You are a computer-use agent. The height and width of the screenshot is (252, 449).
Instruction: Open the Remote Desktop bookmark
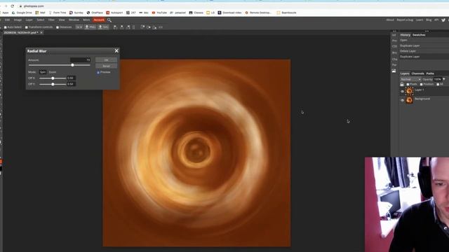point(258,13)
